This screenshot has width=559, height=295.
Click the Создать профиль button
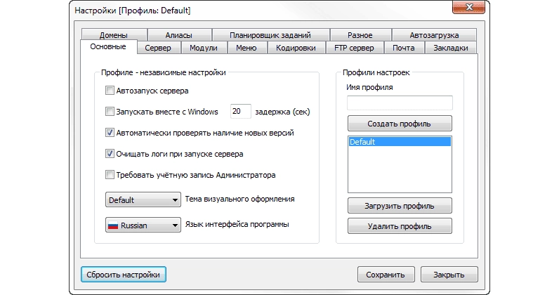pos(400,124)
